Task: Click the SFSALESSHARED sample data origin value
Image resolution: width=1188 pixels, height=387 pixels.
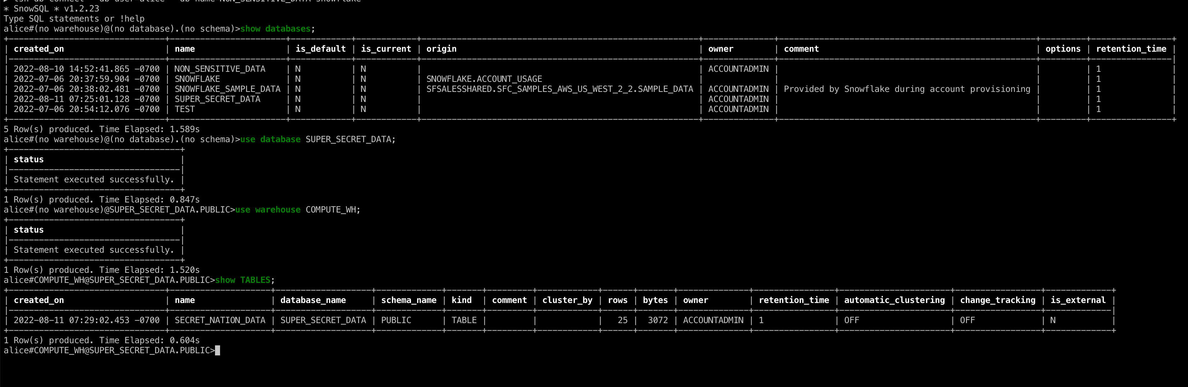Action: tap(559, 89)
